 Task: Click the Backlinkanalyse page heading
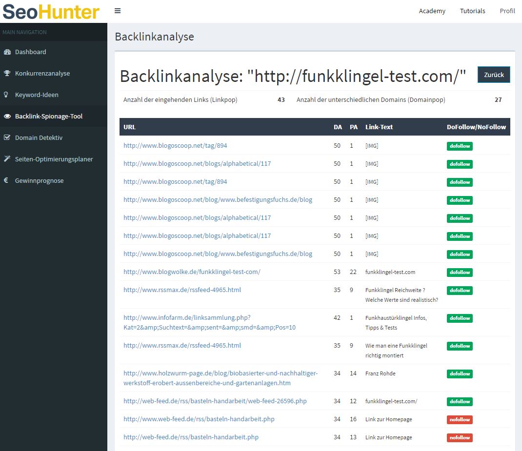click(x=154, y=37)
